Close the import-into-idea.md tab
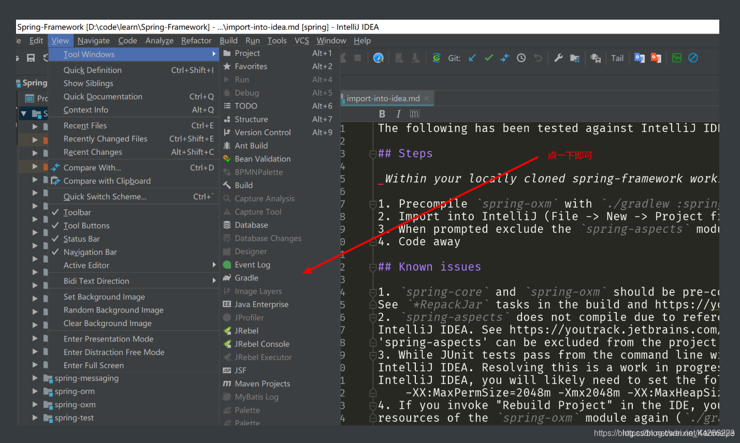 pos(427,98)
